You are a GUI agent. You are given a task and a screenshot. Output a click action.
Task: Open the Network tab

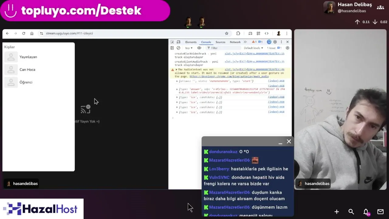[x=235, y=42]
